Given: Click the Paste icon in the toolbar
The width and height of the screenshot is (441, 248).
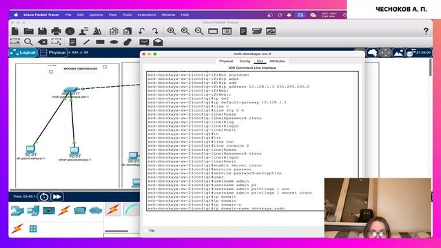Looking at the screenshot, I should point(127,31).
